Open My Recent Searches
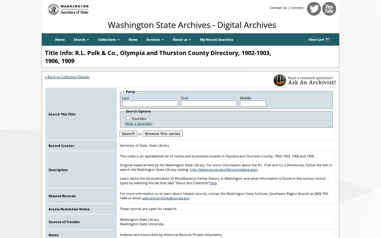The width and height of the screenshot is (381, 238). click(216, 40)
